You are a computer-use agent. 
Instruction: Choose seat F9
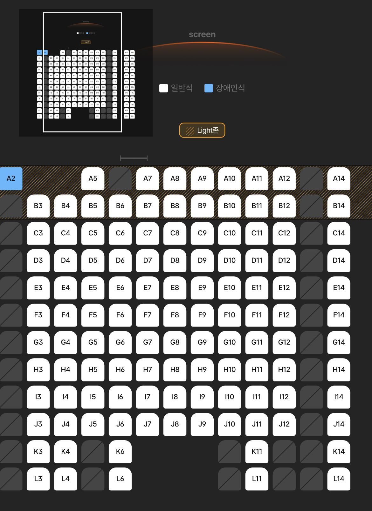tap(202, 315)
